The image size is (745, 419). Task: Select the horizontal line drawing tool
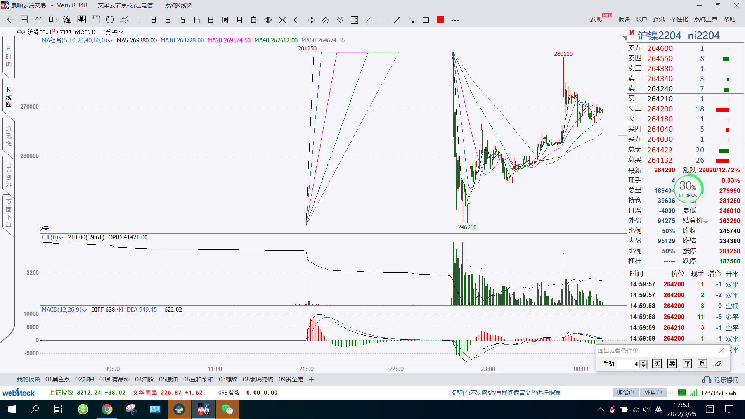coord(383,20)
